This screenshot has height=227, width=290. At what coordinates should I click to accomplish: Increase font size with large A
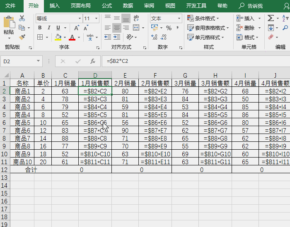[77, 28]
